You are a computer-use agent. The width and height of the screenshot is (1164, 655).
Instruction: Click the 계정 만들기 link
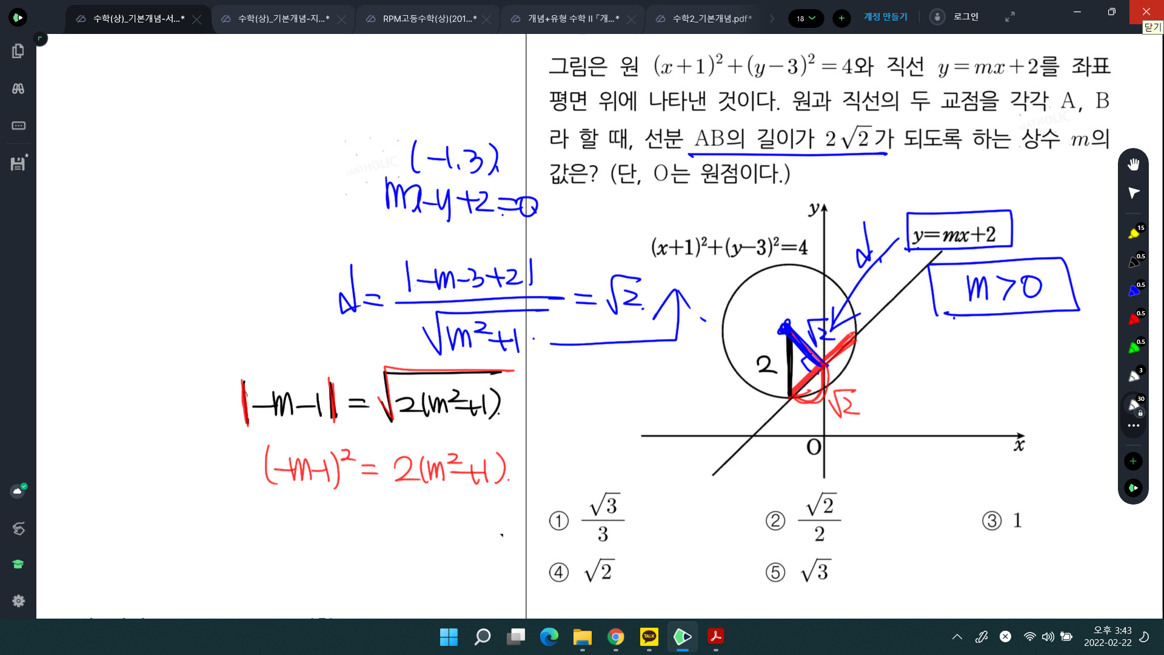[x=885, y=17]
